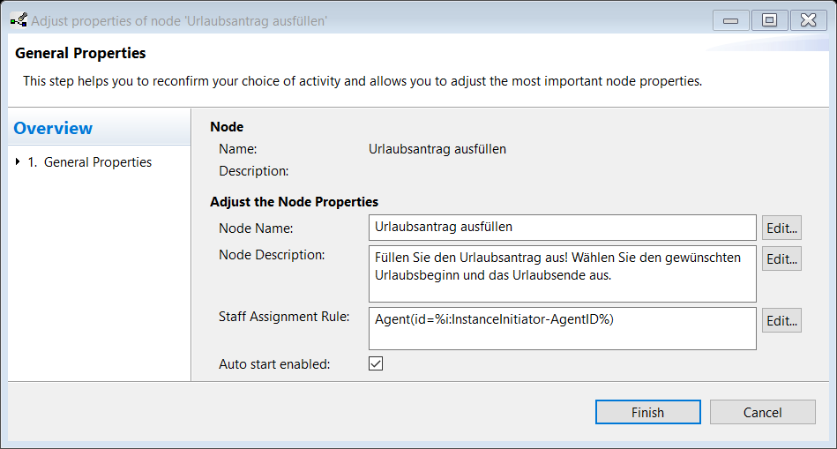Open Edit dialog for Node Description

[781, 259]
